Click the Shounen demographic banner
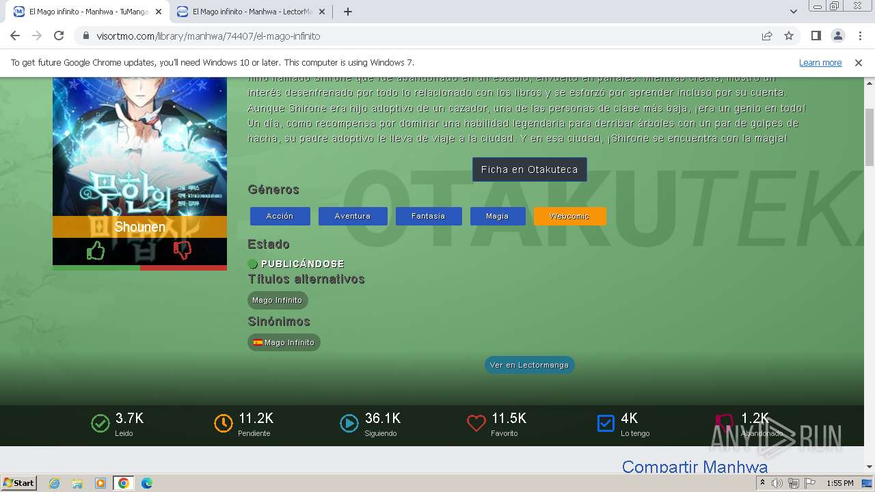Screen dimensions: 875x492 click(x=139, y=227)
